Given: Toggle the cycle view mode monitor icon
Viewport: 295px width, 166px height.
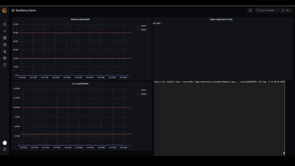Looking at the screenshot, I should tap(250, 10).
